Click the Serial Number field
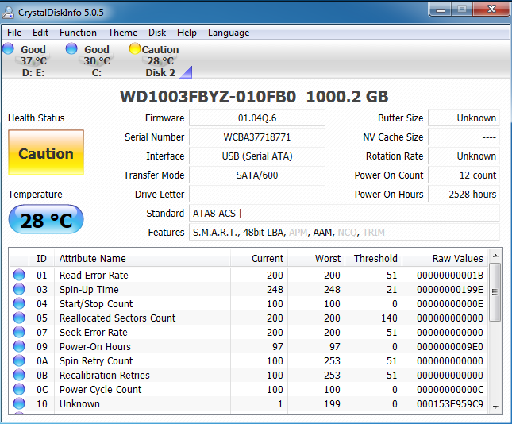 [257, 137]
